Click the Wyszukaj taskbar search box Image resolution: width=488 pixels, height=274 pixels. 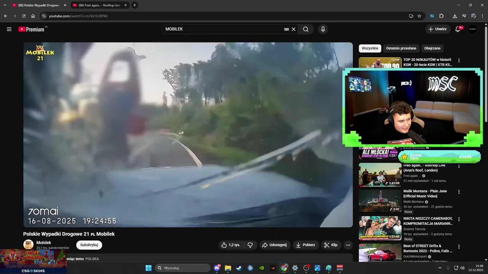(183, 268)
